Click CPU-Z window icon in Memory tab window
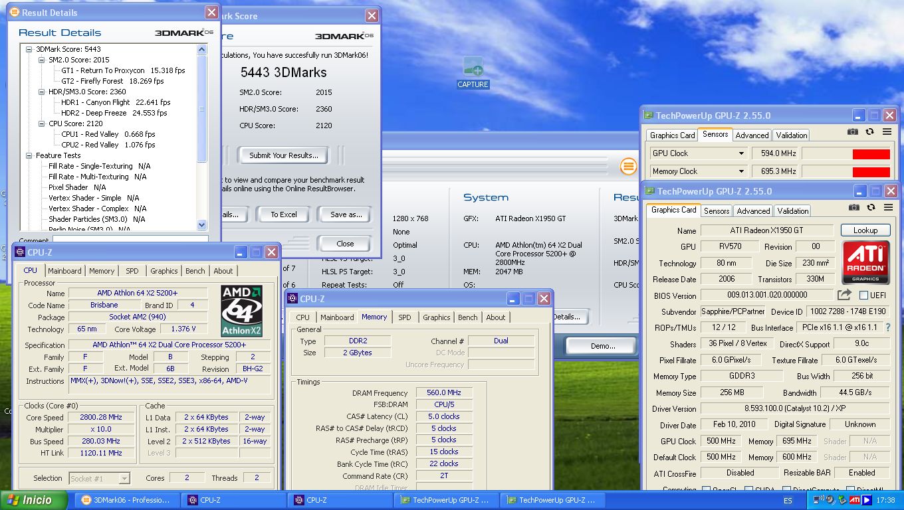Image resolution: width=904 pixels, height=510 pixels. 293,299
